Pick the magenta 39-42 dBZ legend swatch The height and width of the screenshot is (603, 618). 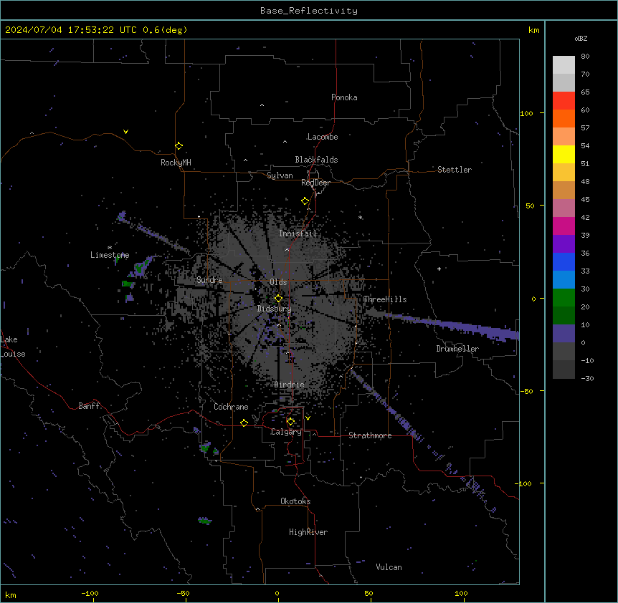[x=564, y=226]
